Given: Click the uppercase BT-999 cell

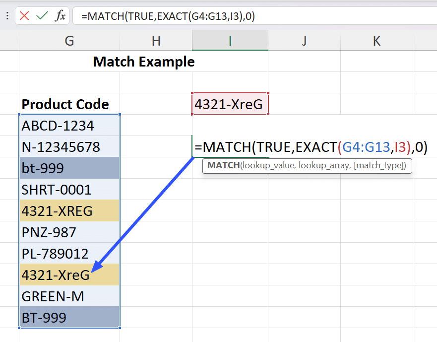Looking at the screenshot, I should (x=69, y=317).
